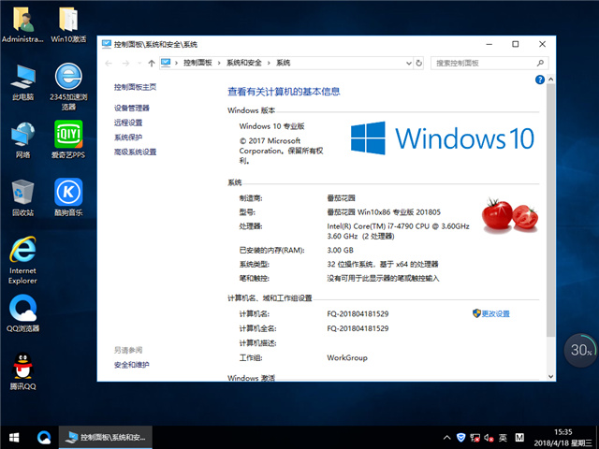Select 系统和安全 in the breadcrumb path
This screenshot has height=449, width=599.
click(244, 63)
